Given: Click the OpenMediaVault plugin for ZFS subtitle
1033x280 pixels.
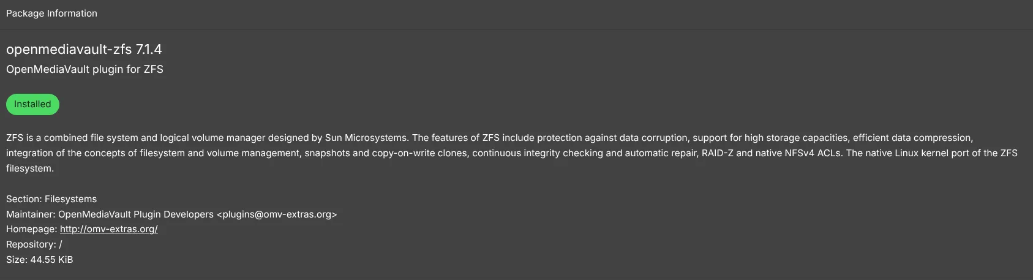Looking at the screenshot, I should pyautogui.click(x=85, y=69).
